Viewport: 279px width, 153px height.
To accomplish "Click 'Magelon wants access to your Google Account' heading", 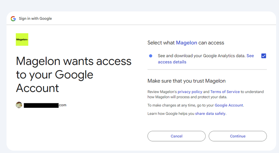I will (74, 75).
